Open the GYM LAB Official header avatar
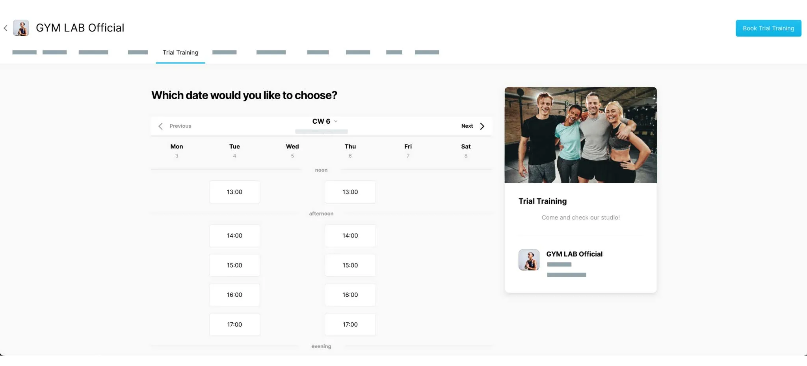 [x=21, y=28]
